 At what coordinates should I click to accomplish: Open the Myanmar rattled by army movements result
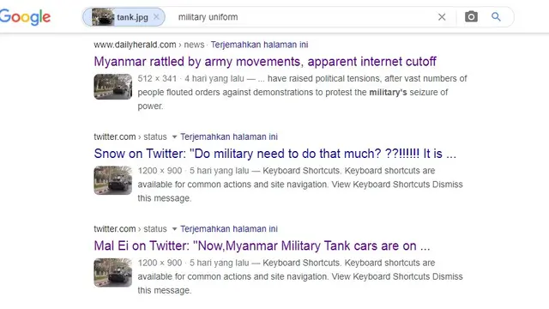pos(265,62)
